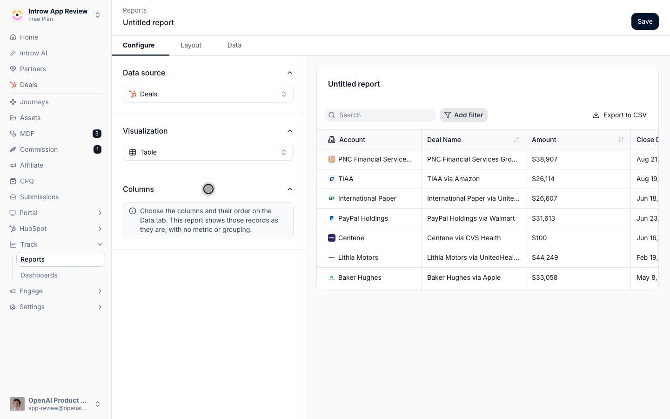The width and height of the screenshot is (670, 419).
Task: Open MDF in the sidebar
Action: [x=56, y=134]
